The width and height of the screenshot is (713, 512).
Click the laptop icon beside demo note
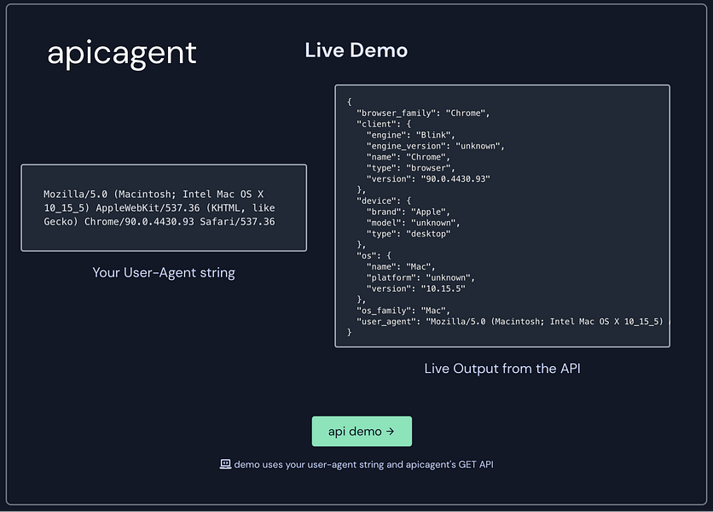click(225, 463)
